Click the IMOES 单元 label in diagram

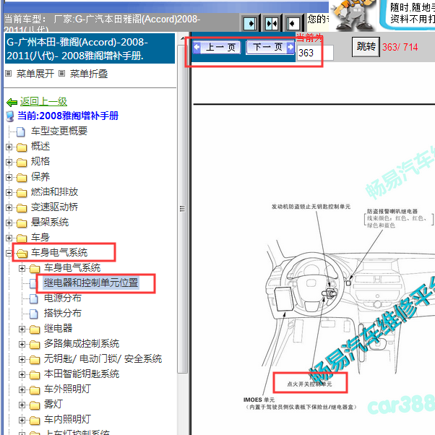tap(259, 400)
